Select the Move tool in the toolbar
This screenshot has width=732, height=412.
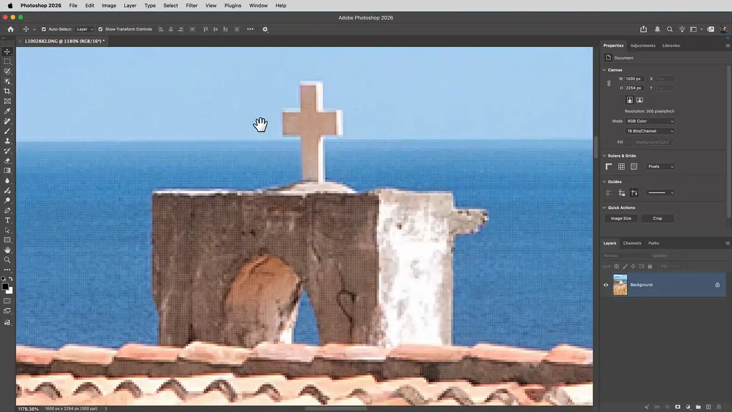7,52
